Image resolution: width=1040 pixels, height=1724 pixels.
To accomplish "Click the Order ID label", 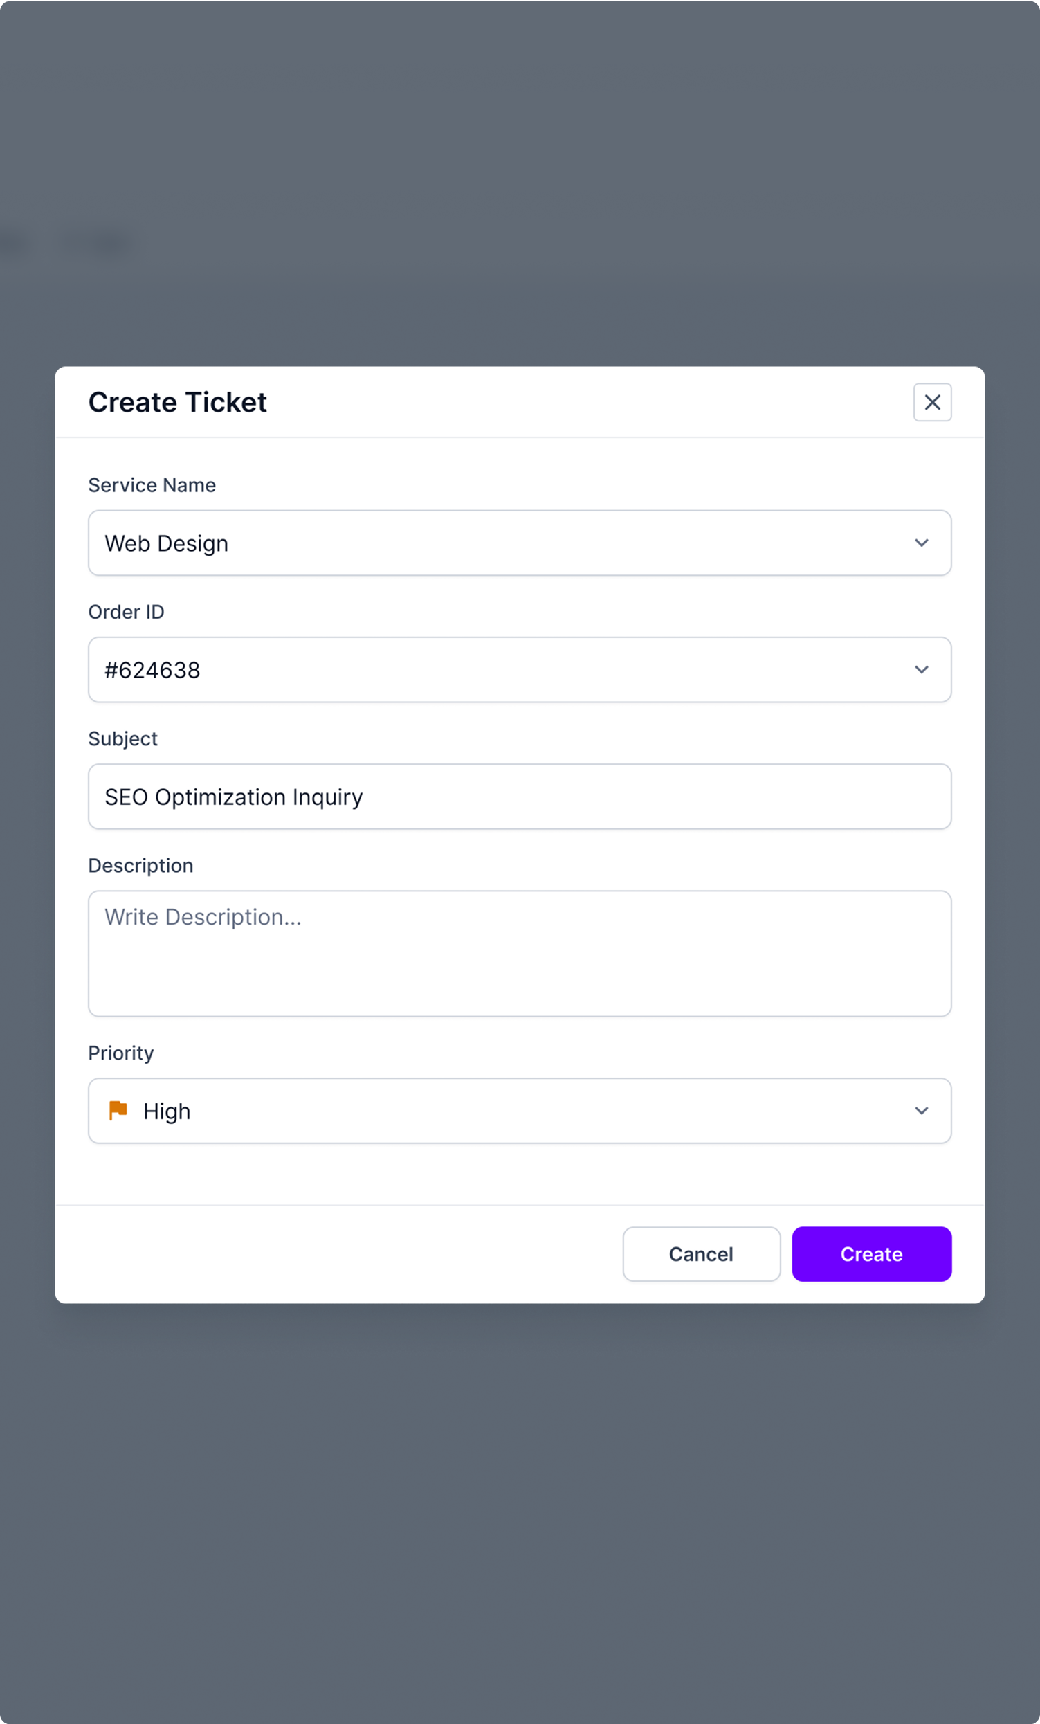I will pyautogui.click(x=126, y=612).
